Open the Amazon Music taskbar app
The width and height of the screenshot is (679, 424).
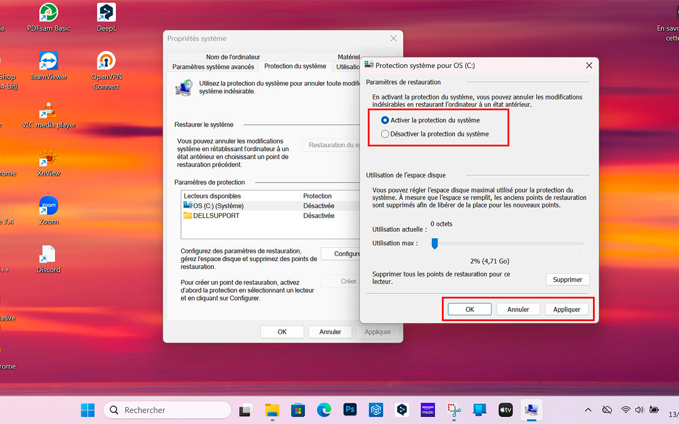[x=427, y=410]
